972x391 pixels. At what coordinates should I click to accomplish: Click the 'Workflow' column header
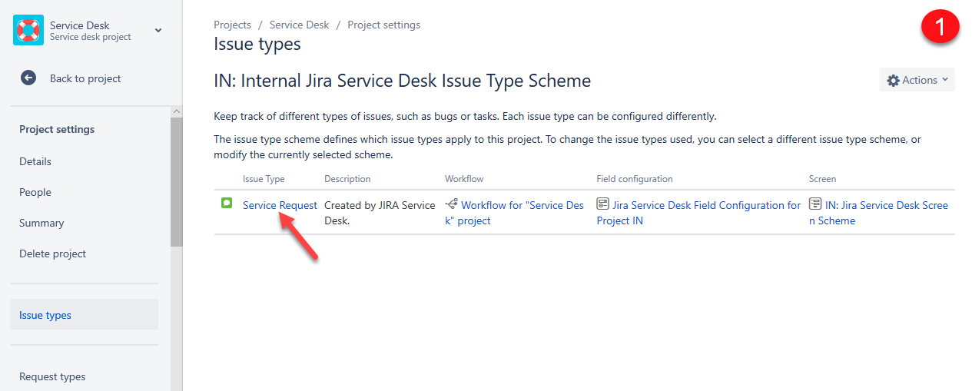(464, 179)
